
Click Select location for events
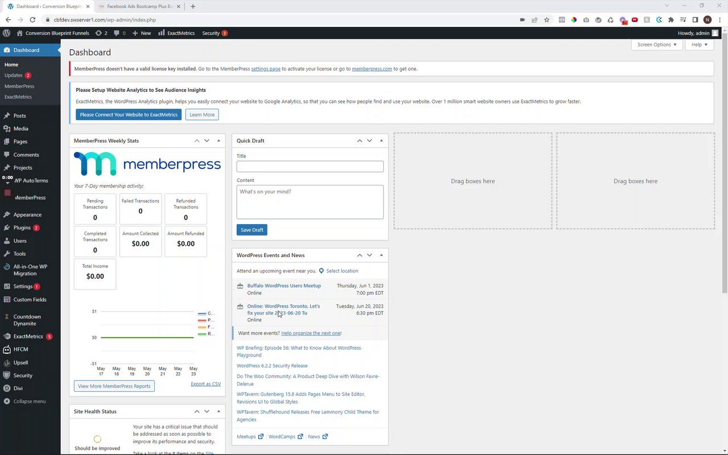[342, 271]
